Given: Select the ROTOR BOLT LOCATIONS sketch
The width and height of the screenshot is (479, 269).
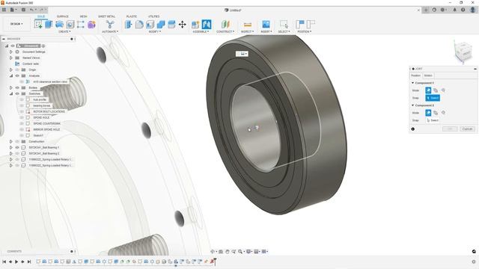Looking at the screenshot, I should point(49,111).
